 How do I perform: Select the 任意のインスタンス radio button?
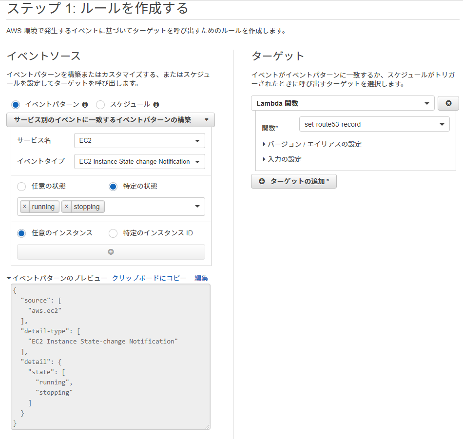[21, 233]
